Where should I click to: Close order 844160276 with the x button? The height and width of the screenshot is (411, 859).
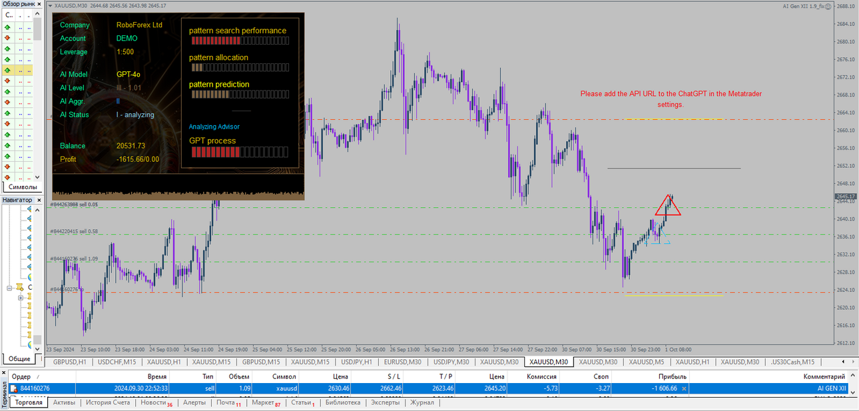pyautogui.click(x=684, y=388)
